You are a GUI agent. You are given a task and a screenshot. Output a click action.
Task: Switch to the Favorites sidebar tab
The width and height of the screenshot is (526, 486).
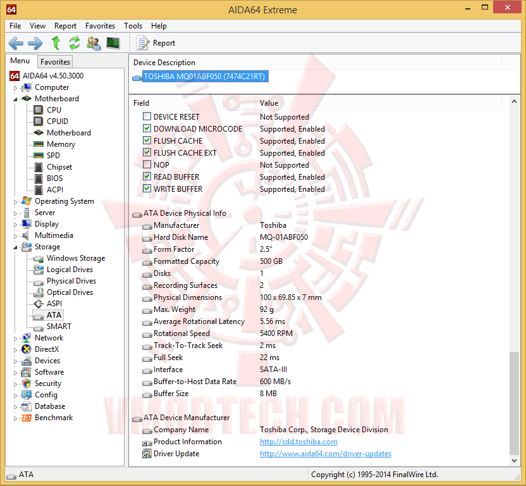[56, 62]
